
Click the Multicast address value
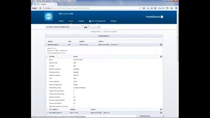click(76, 75)
